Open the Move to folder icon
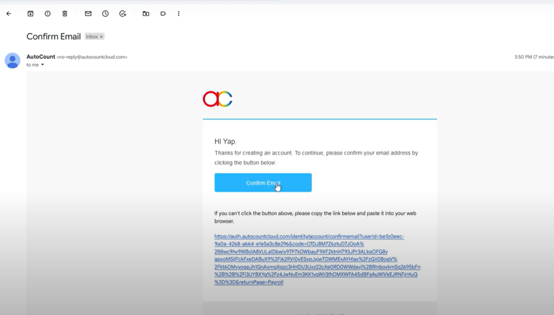 (146, 14)
